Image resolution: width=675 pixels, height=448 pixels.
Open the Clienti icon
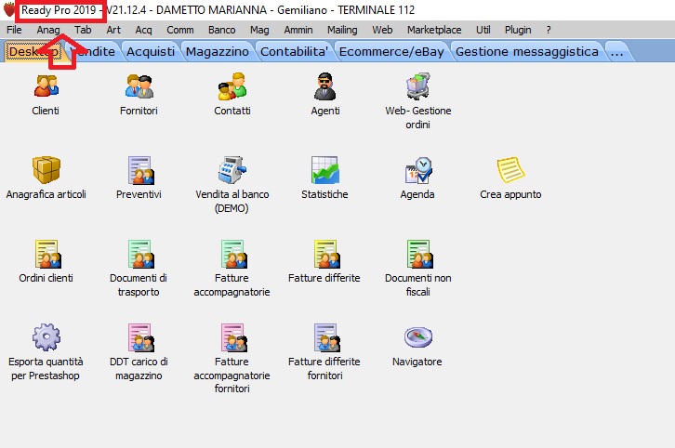click(46, 86)
